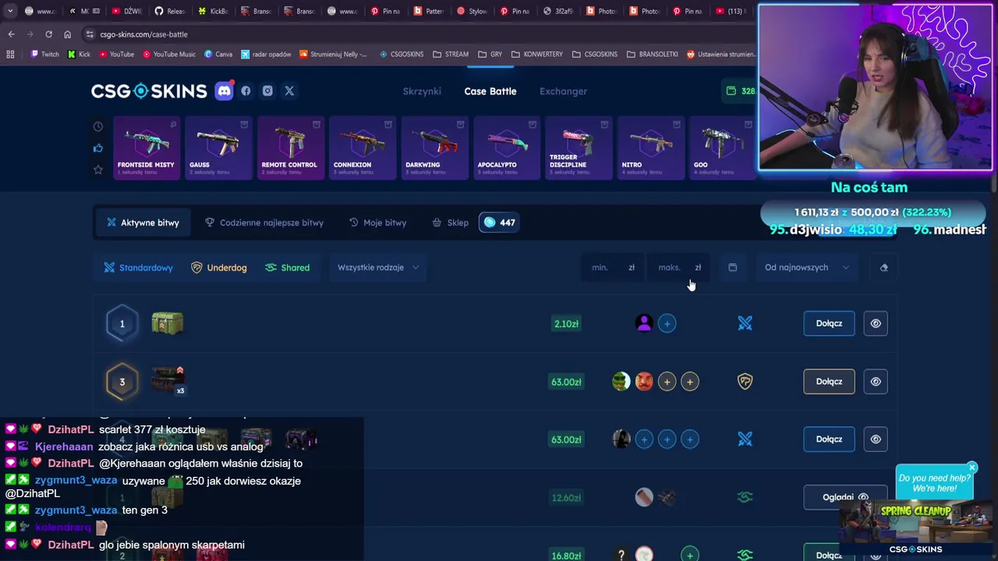Open the FRONTSIDE MISTY drop card
Viewport: 998px width, 561px height.
coord(147,147)
